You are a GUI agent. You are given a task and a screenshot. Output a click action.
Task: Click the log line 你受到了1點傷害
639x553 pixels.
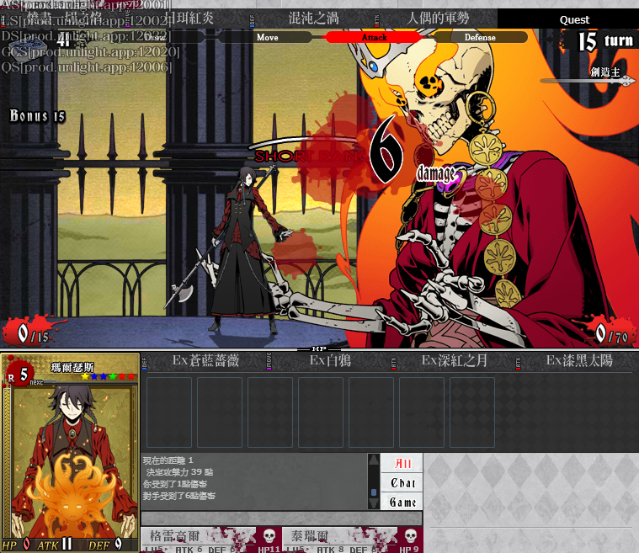tap(175, 484)
